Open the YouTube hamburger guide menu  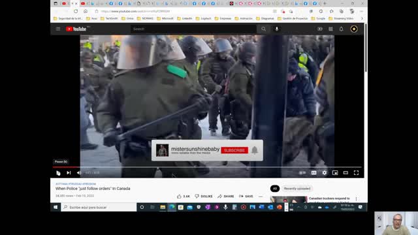click(58, 29)
